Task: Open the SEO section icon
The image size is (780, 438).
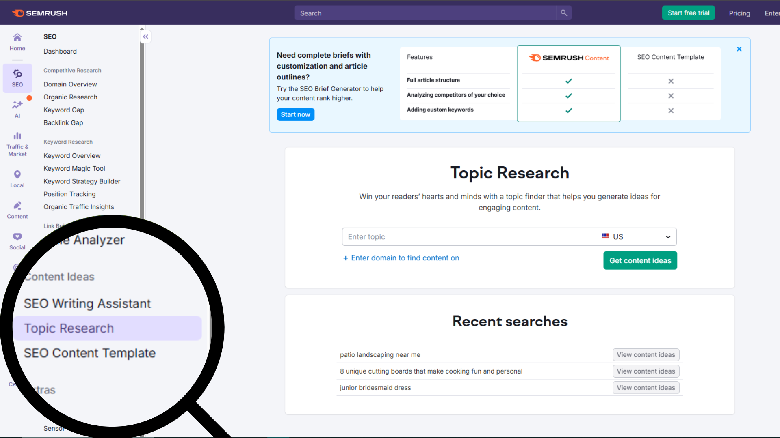Action: tap(17, 78)
